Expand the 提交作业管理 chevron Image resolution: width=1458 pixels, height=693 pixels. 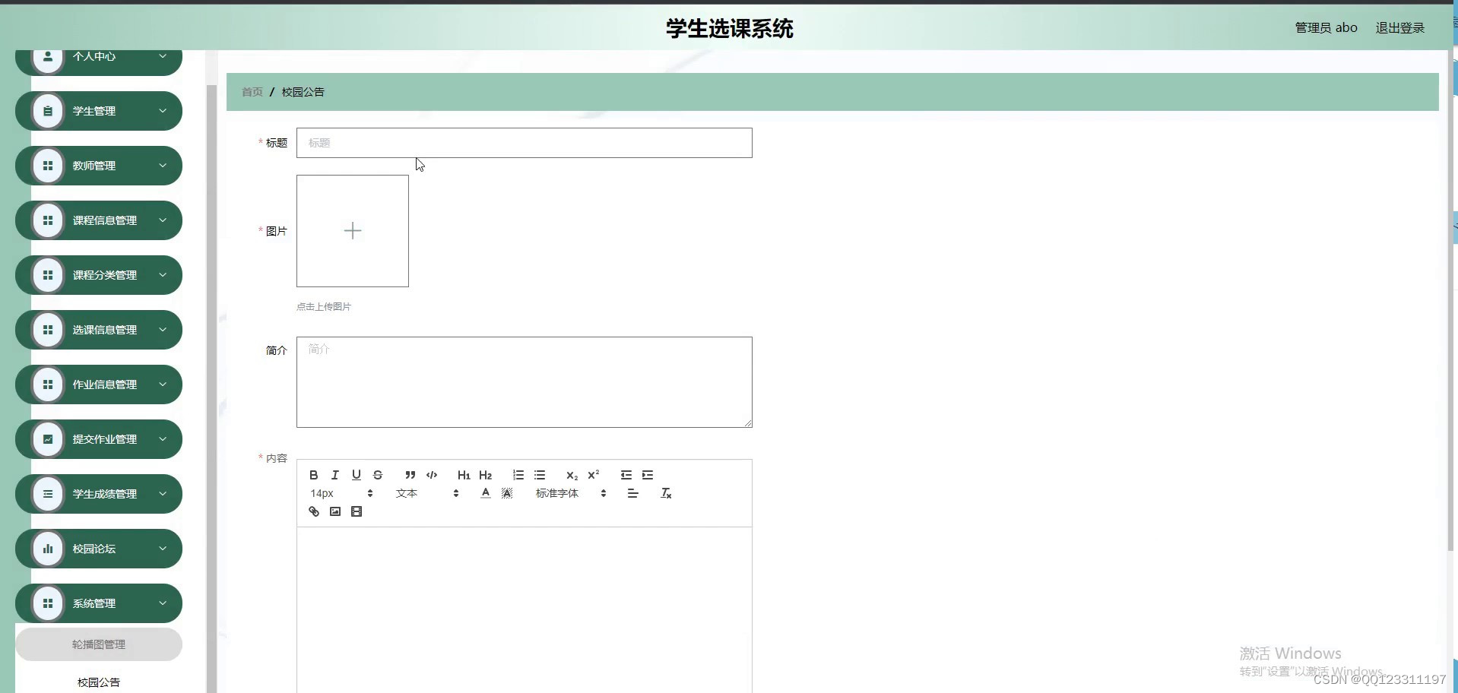[163, 439]
